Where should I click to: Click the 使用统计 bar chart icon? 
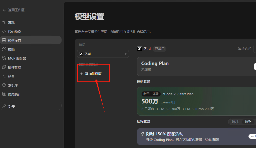[x=4, y=94]
